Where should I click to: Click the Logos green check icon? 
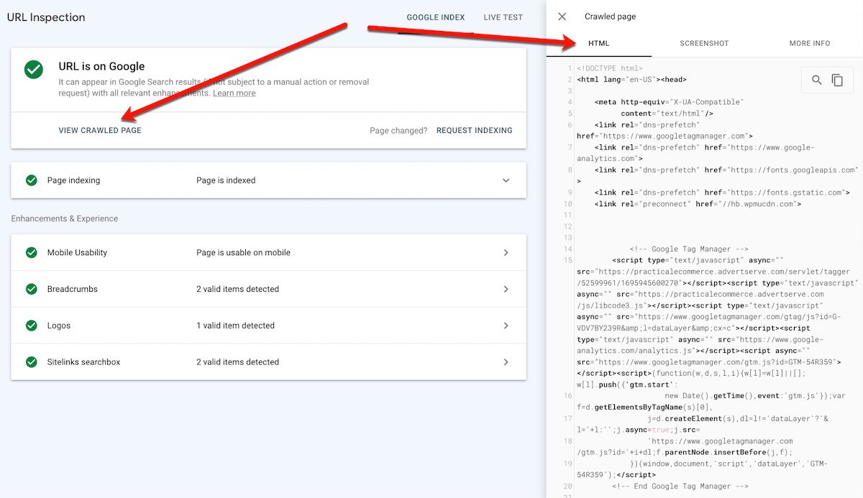(x=31, y=326)
